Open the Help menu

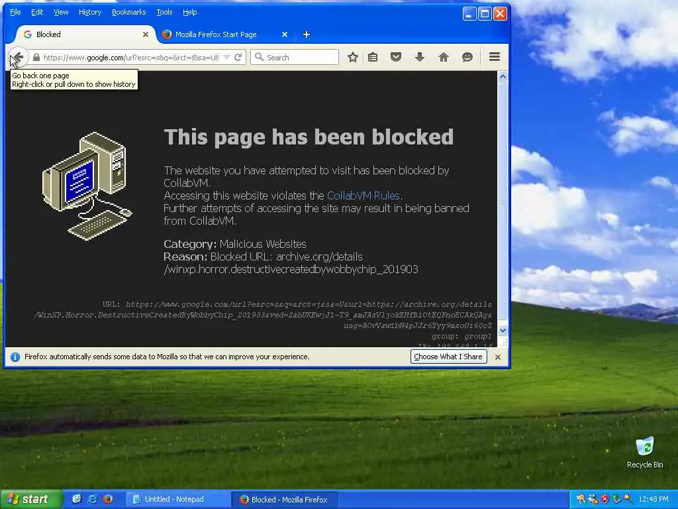(190, 12)
